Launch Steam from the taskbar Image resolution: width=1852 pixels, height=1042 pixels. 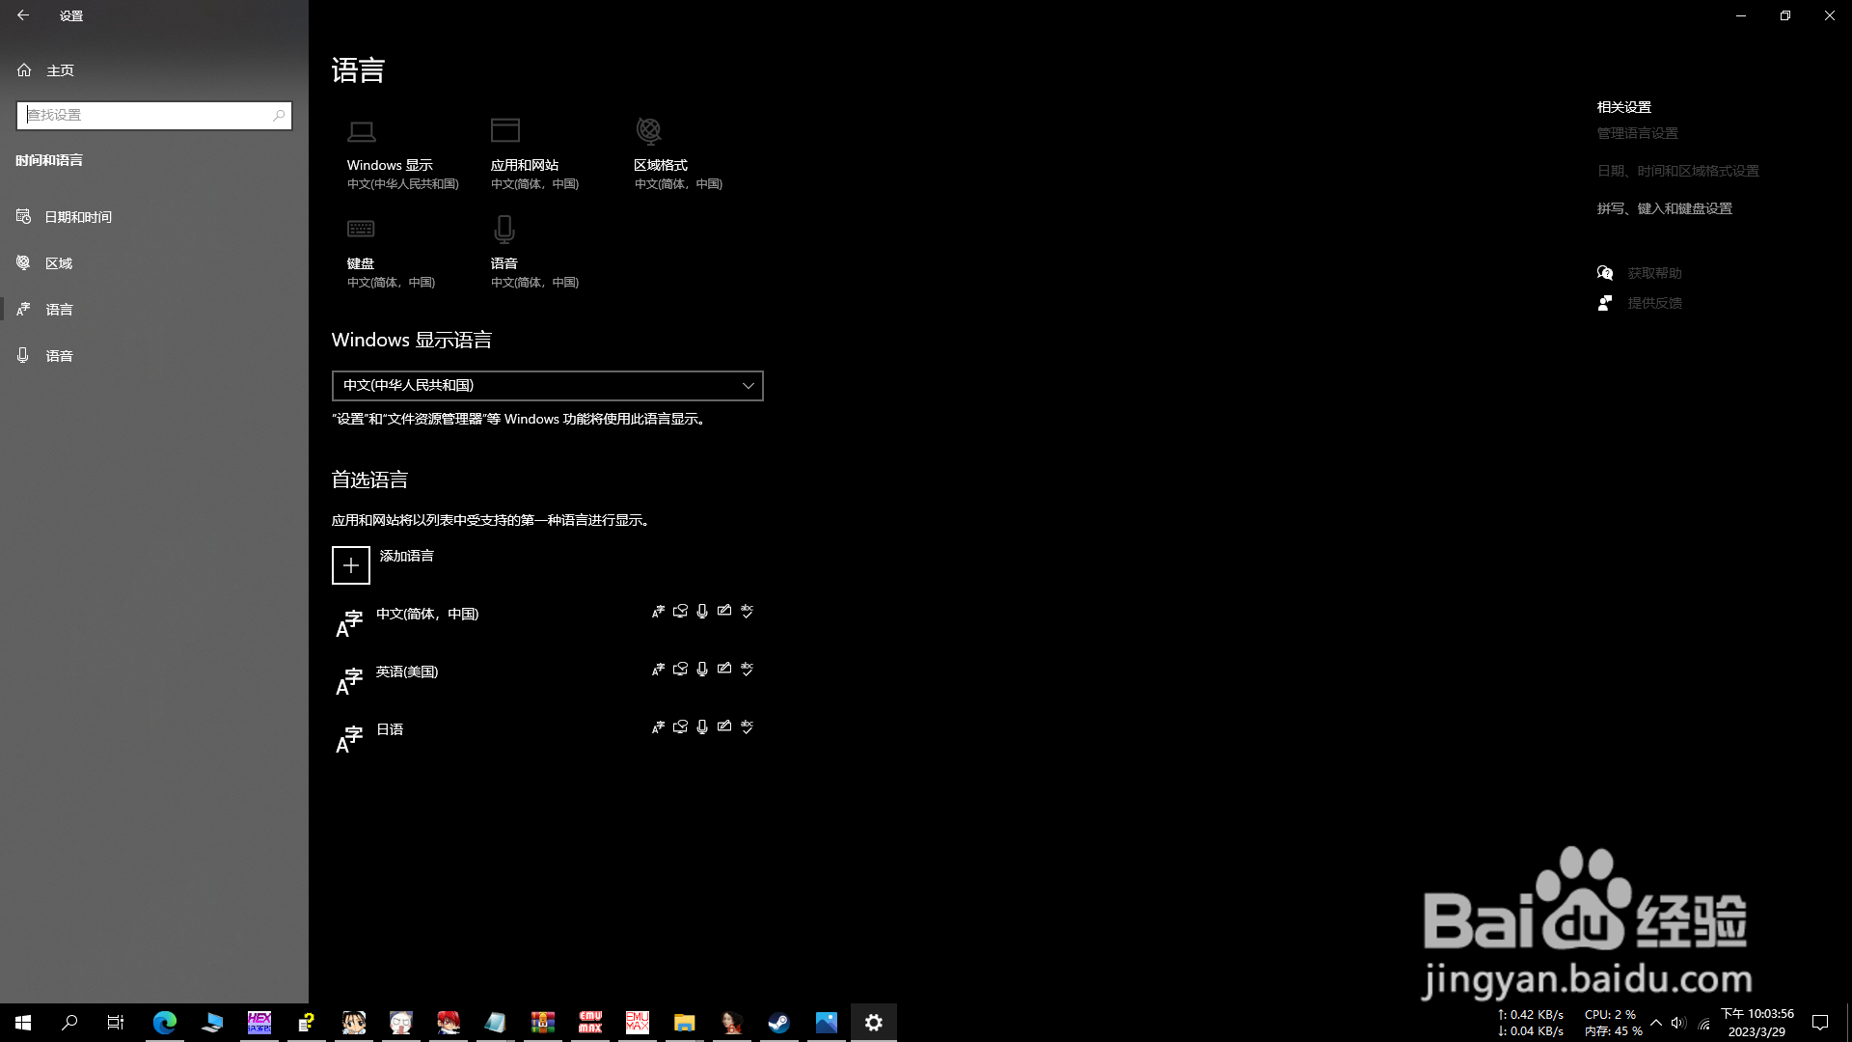pyautogui.click(x=778, y=1022)
